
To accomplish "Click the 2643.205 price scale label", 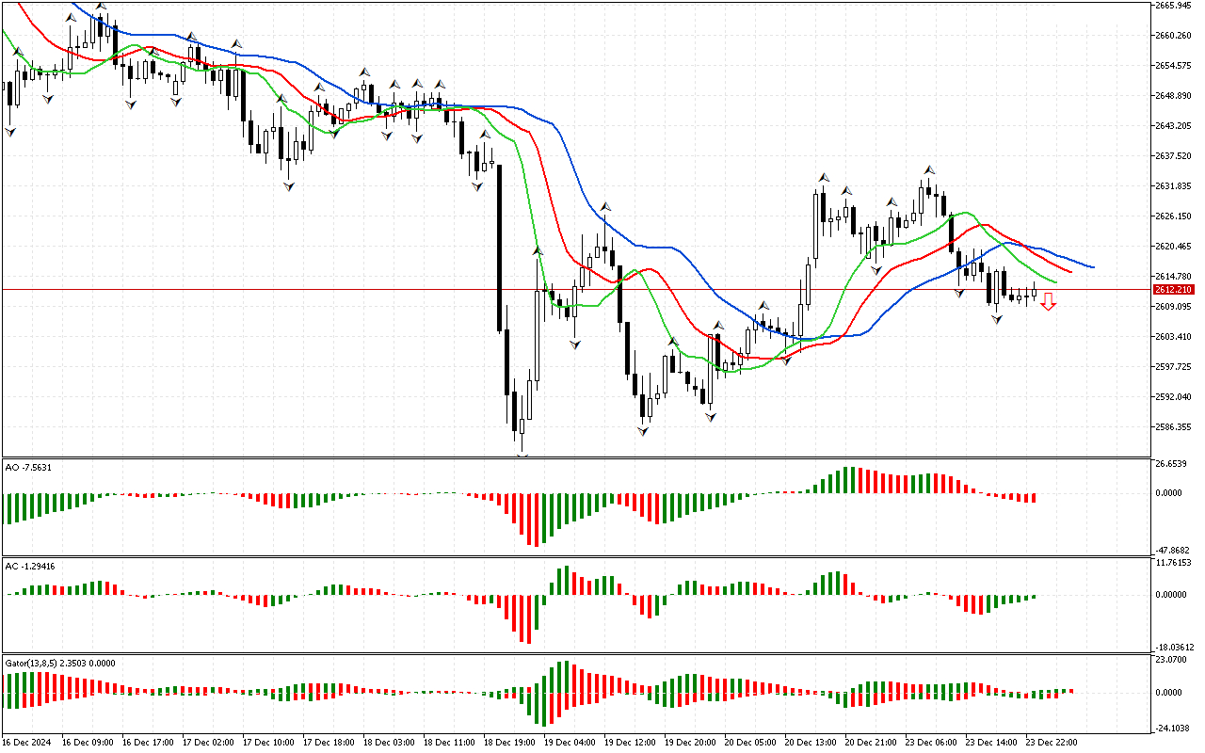I will click(x=1173, y=126).
